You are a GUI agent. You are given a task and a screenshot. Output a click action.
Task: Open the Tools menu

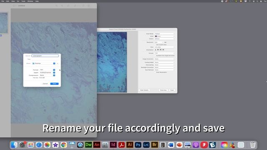pyautogui.click(x=23, y=1)
